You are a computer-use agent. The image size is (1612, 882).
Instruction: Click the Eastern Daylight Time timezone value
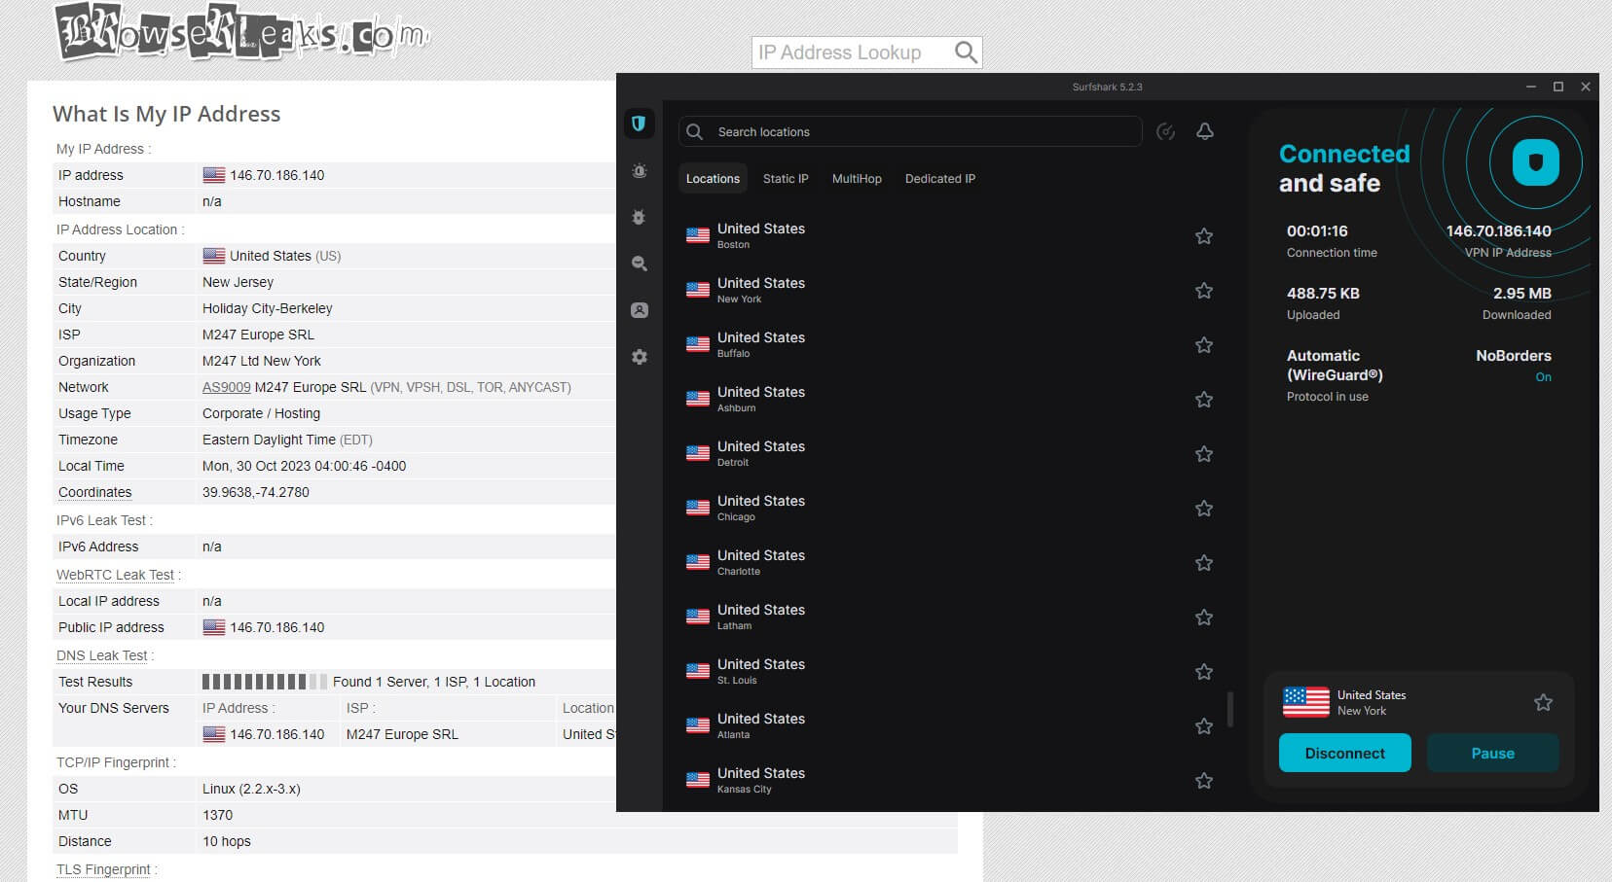coord(287,440)
